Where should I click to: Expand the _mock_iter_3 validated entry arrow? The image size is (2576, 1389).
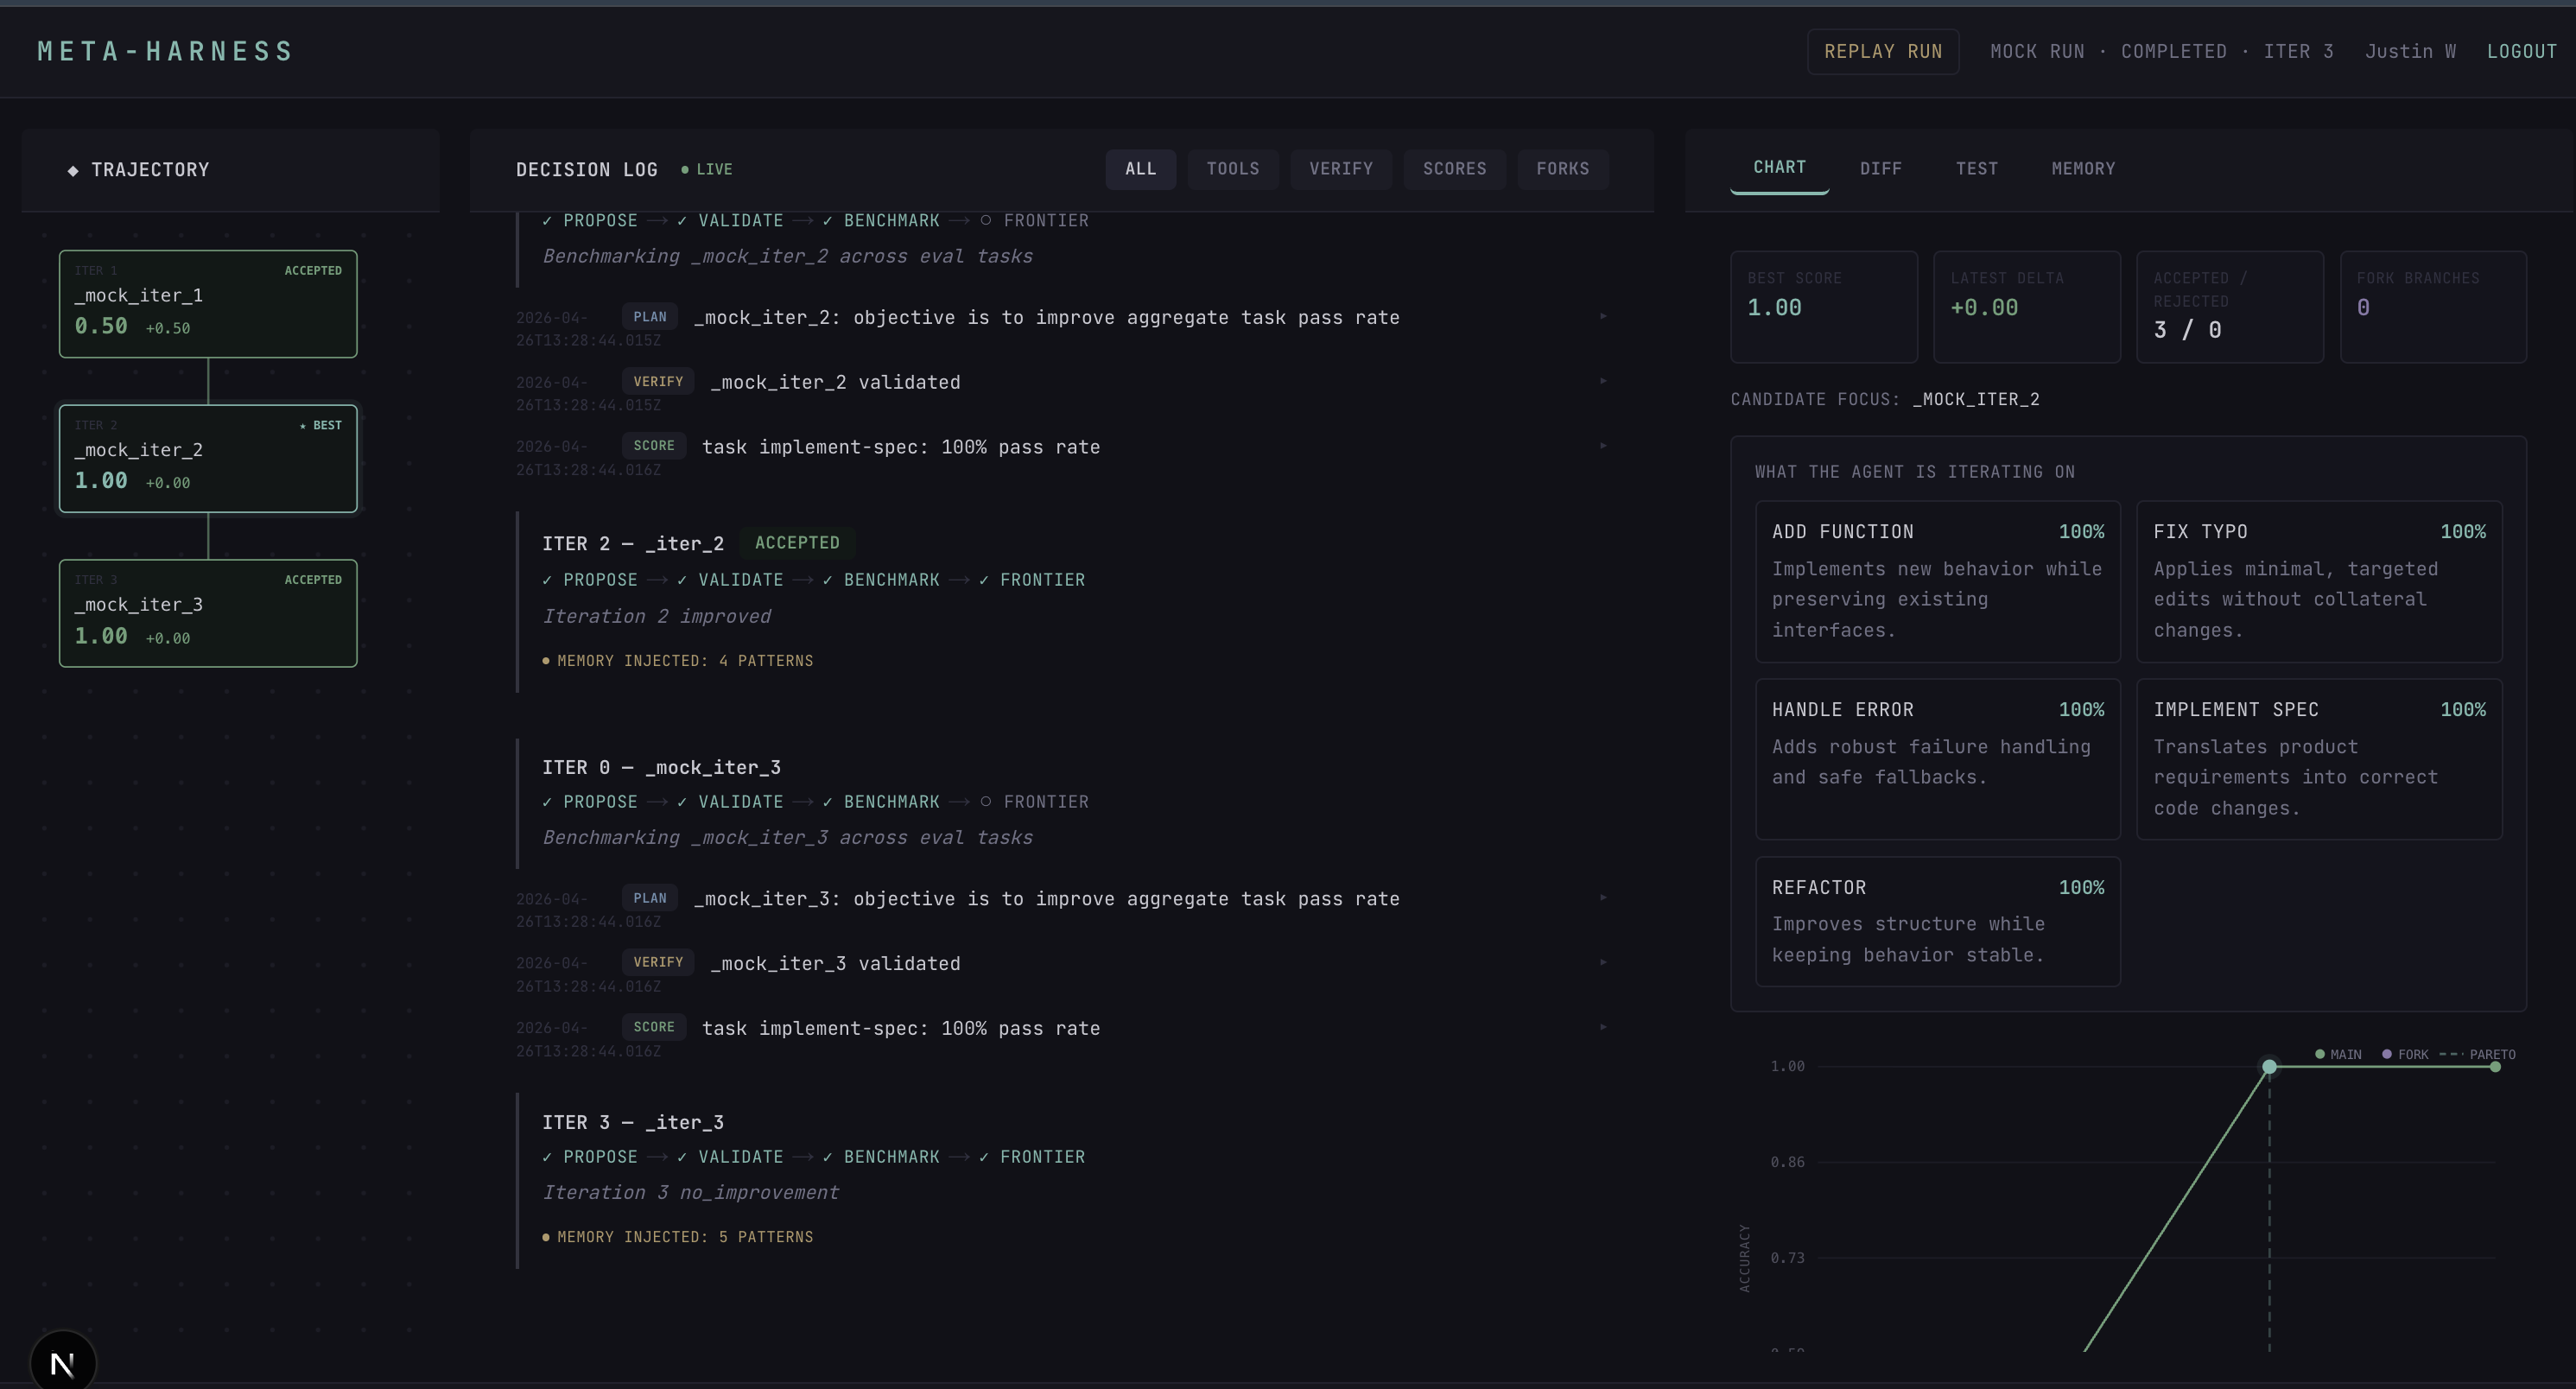click(x=1603, y=963)
